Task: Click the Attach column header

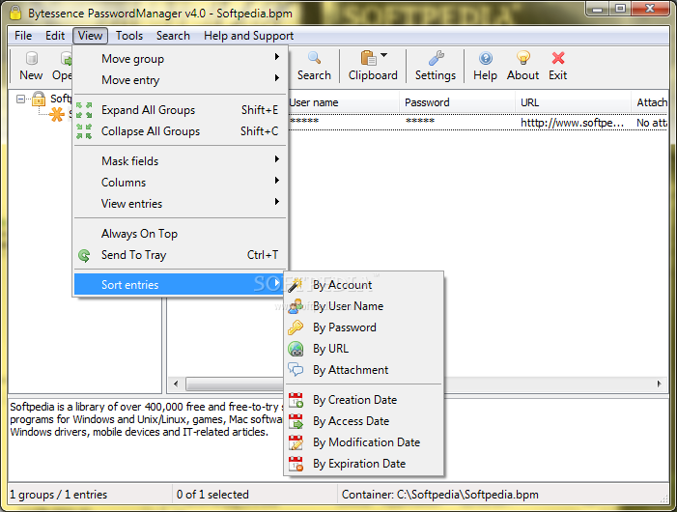Action: (650, 102)
